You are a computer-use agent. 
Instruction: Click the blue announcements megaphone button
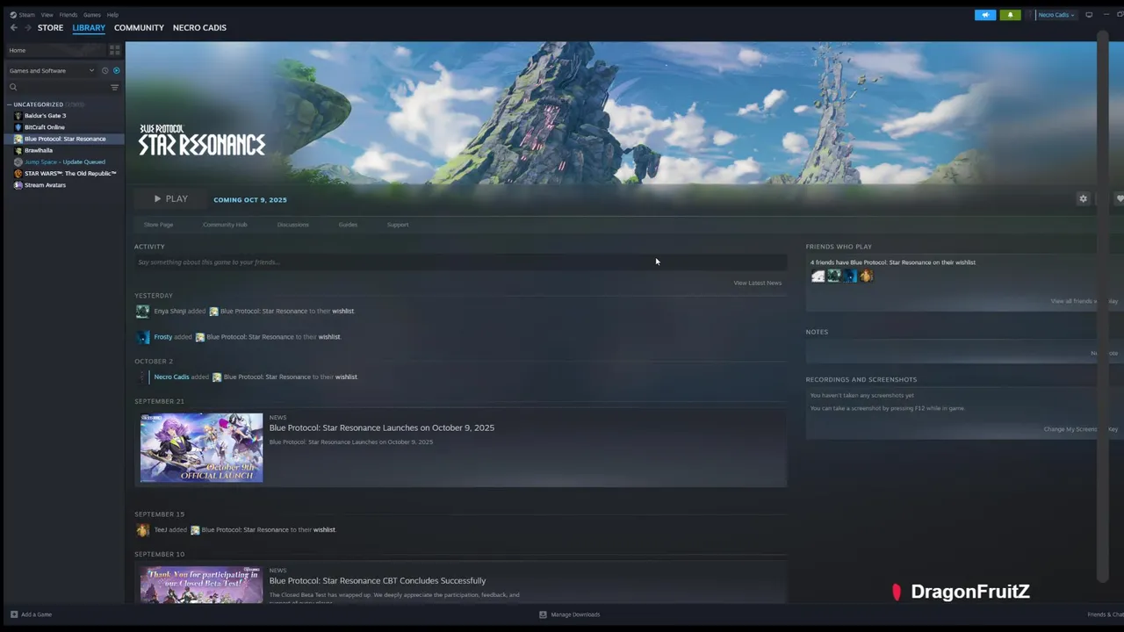tap(985, 15)
